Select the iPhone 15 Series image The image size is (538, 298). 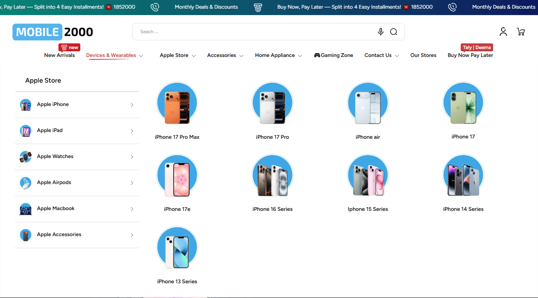click(368, 175)
